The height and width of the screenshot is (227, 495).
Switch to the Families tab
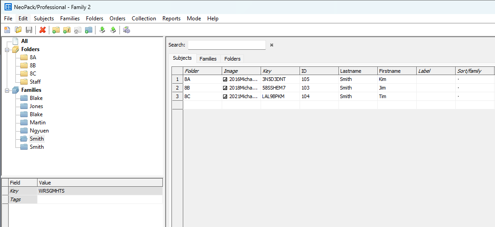(x=208, y=59)
